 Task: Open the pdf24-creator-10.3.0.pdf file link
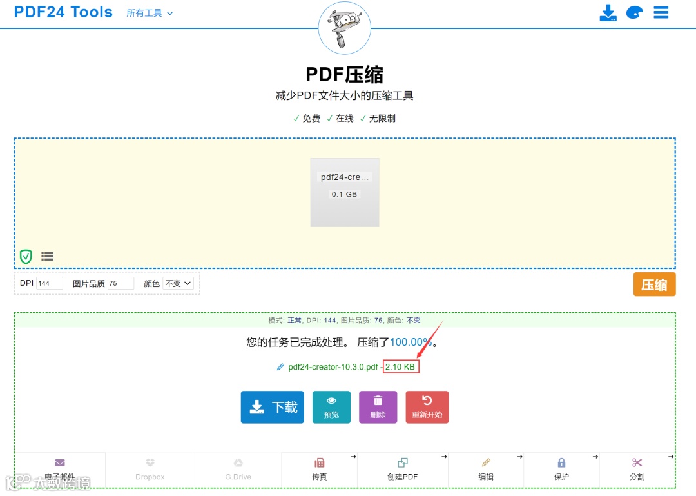pyautogui.click(x=333, y=367)
